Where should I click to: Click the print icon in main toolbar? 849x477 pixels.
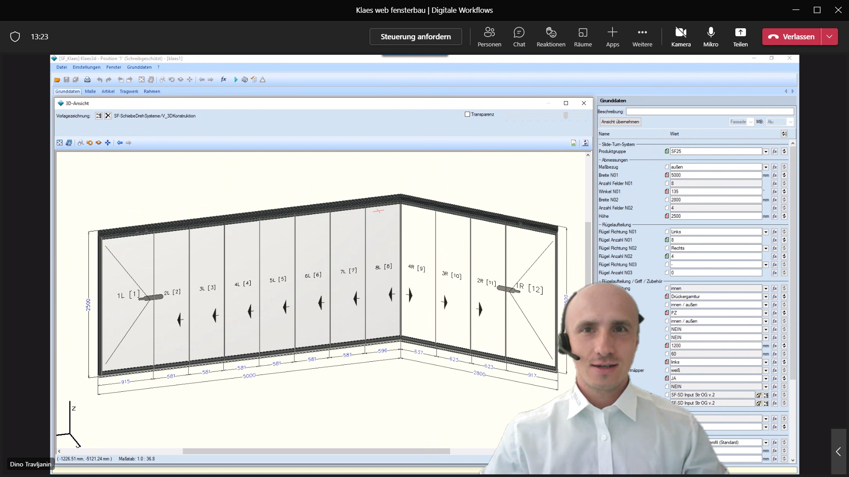88,80
